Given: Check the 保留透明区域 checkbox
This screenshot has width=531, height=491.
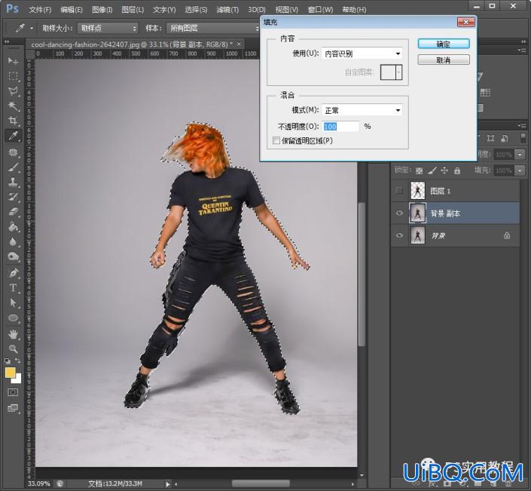Looking at the screenshot, I should coord(276,140).
